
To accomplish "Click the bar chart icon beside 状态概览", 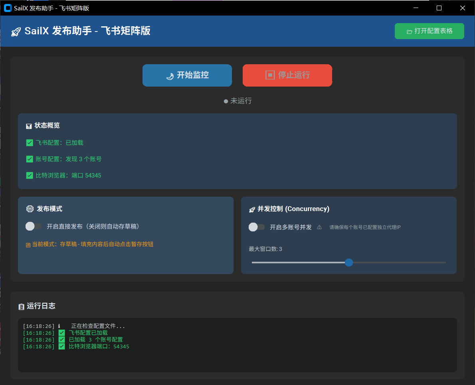I will point(29,125).
